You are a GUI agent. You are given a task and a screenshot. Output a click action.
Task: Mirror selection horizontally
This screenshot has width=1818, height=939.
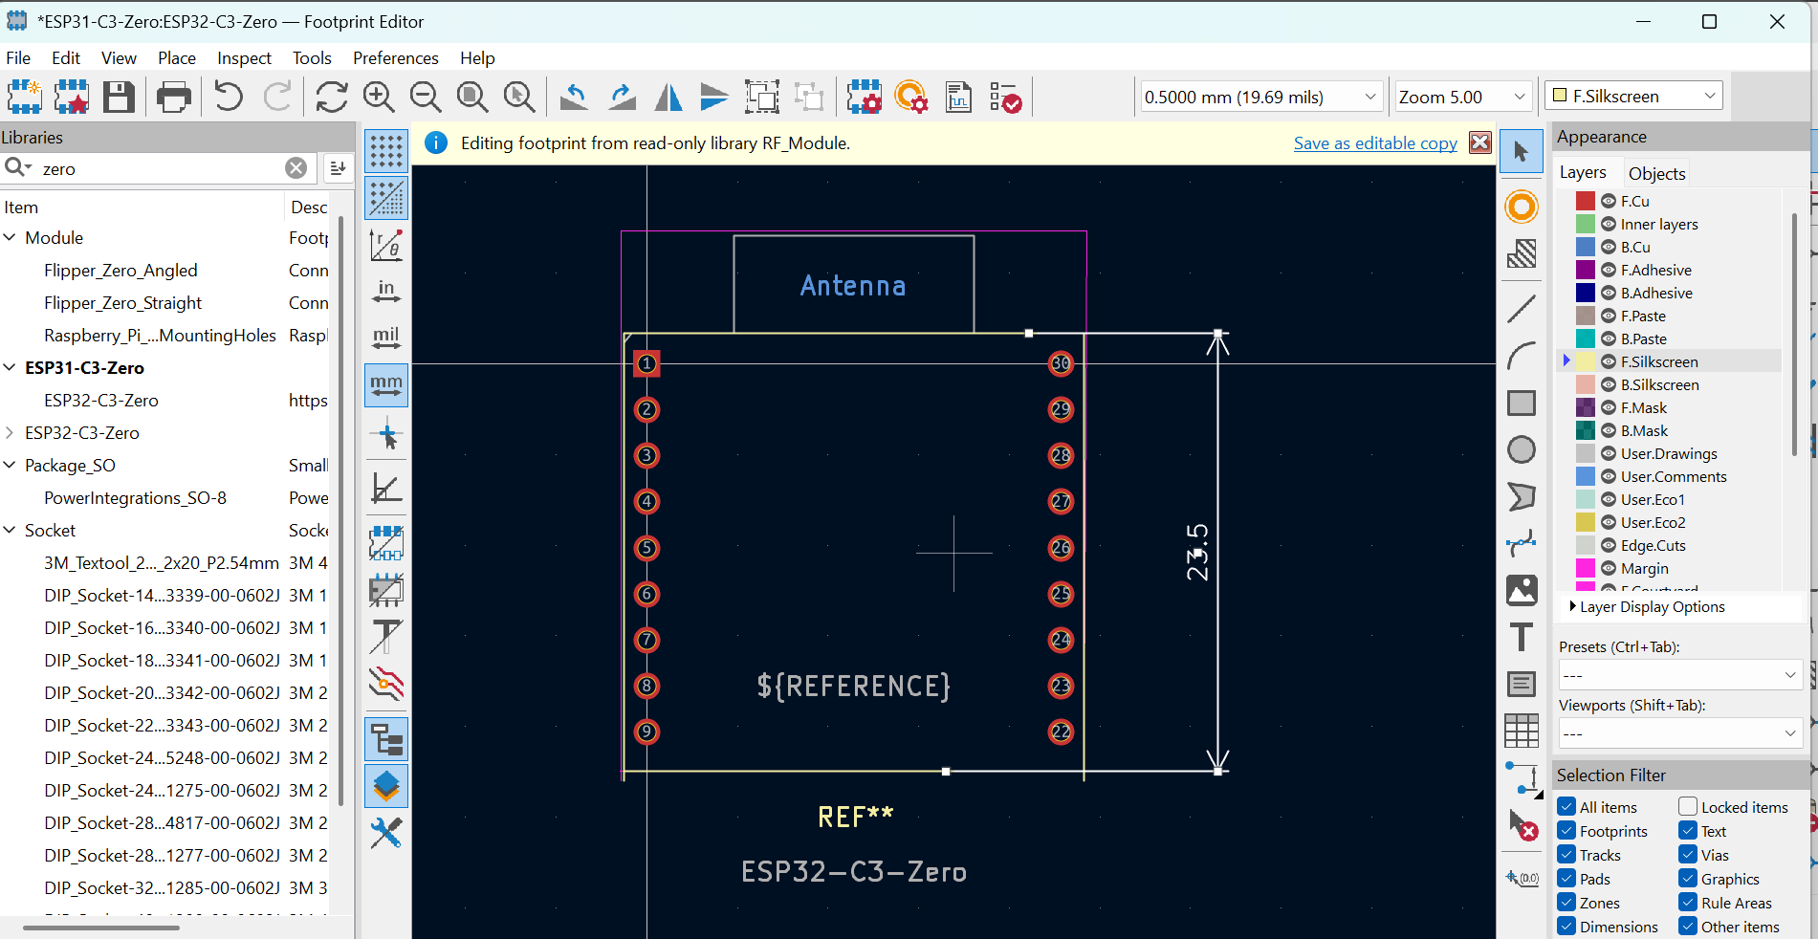tap(668, 97)
